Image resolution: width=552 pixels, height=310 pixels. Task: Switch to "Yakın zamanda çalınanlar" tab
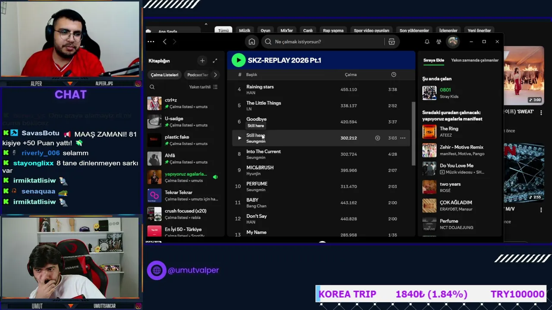click(475, 60)
